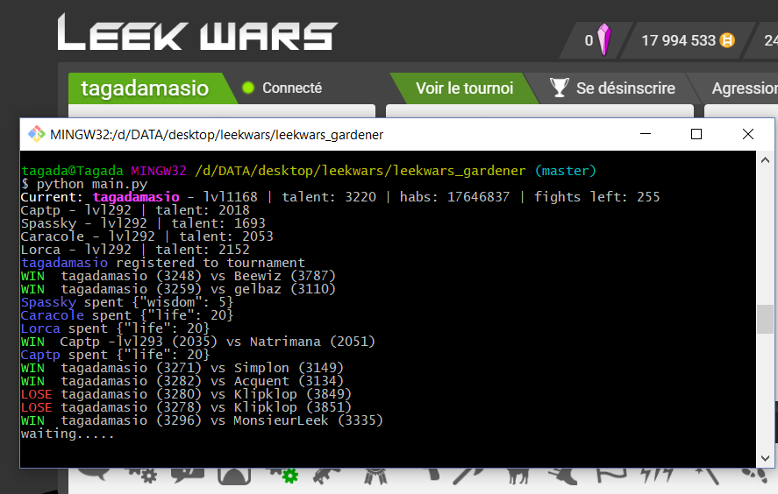This screenshot has height=494, width=778.
Task: Click the WIN Captp vs Natrimana line
Action: click(198, 342)
